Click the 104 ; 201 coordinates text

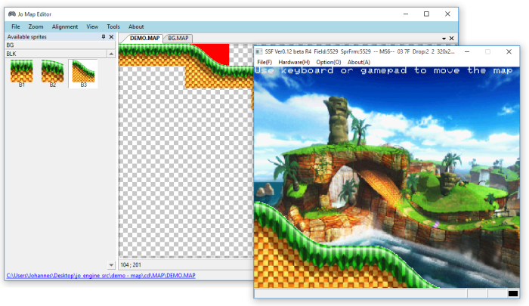(131, 265)
